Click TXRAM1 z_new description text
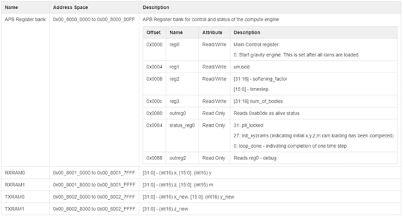Screen dimensions: 403x216 [x=165, y=209]
